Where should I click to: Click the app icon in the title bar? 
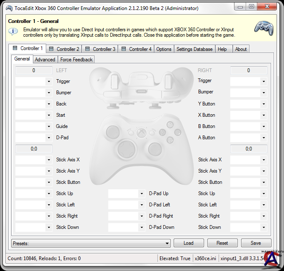(8, 7)
